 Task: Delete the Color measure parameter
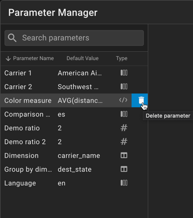[139, 100]
